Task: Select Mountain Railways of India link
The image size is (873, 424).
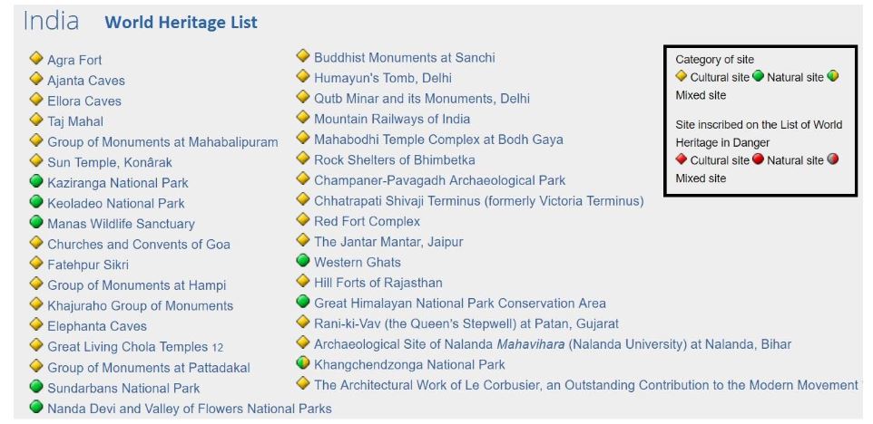Action: pyautogui.click(x=392, y=120)
